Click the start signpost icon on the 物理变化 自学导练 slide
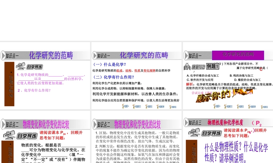This screenshot has width=273, height=163. [9, 135]
